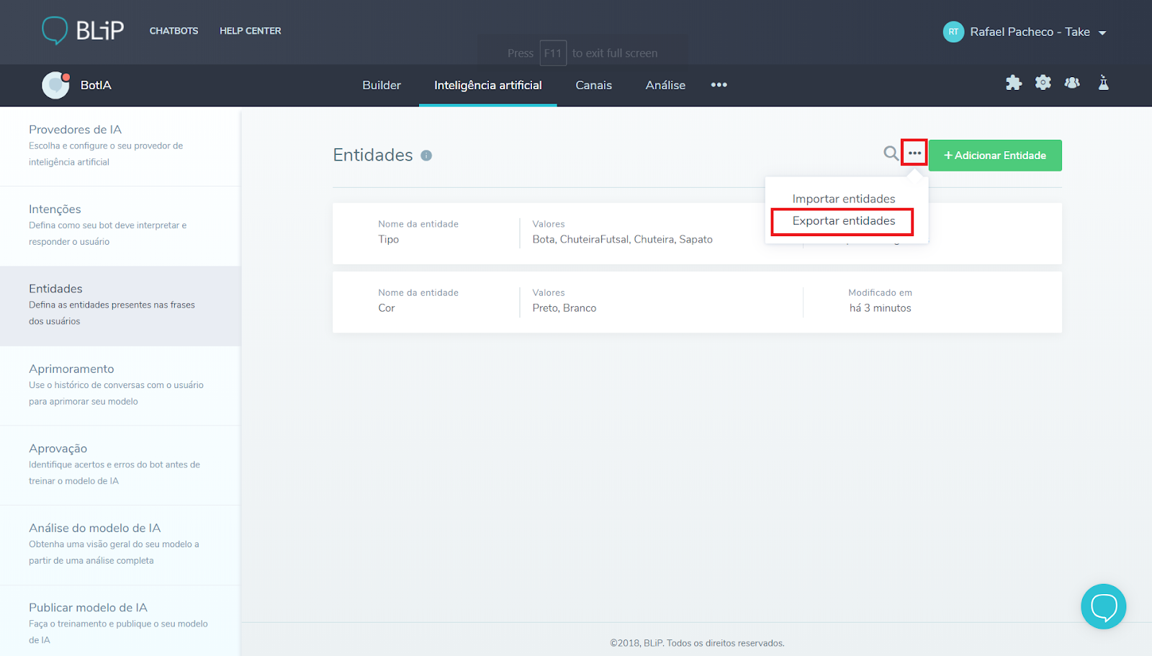Select Exportar entidades from the menu
This screenshot has height=656, width=1152.
point(843,221)
